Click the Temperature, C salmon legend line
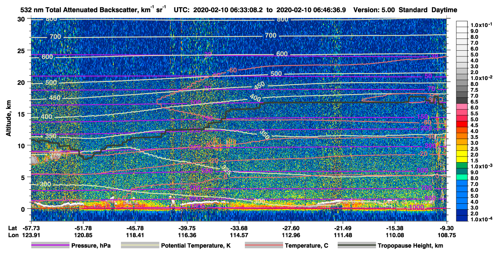Image resolution: width=496 pixels, height=254 pixels. (264, 246)
